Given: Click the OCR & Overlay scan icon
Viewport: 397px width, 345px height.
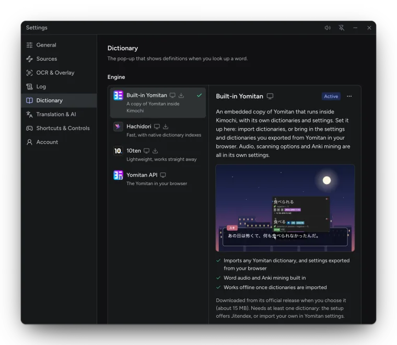Looking at the screenshot, I should click(29, 73).
